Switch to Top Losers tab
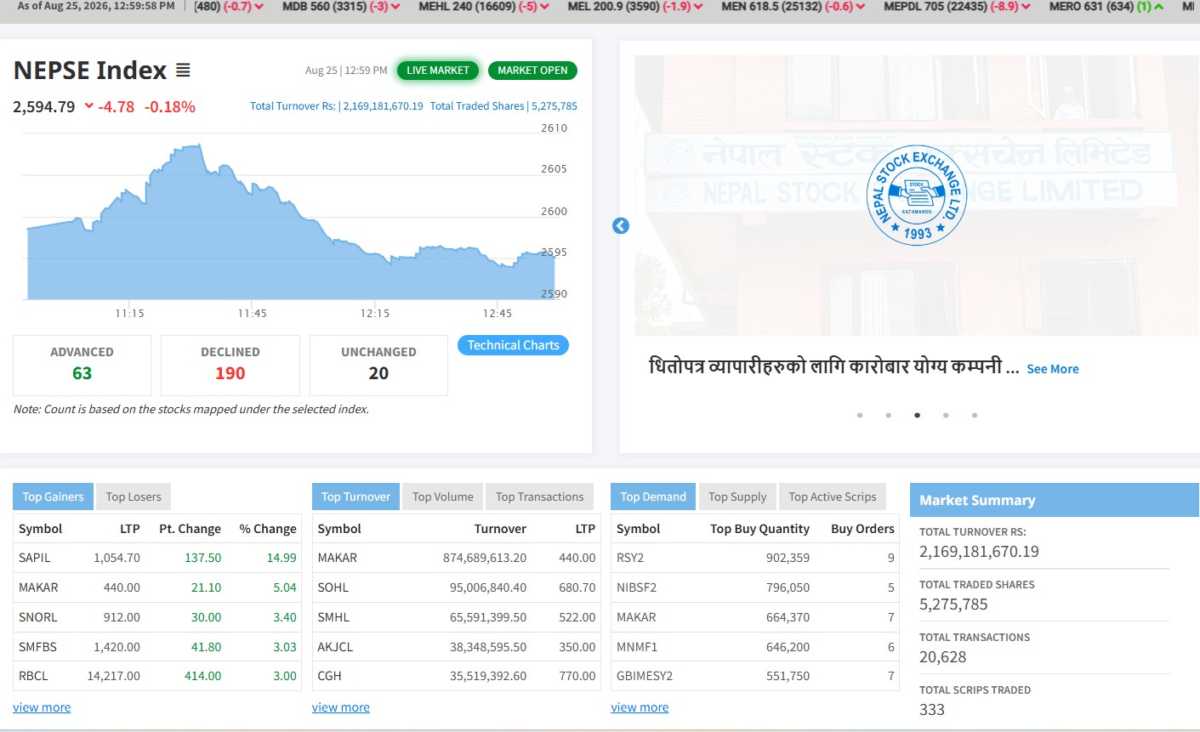 coord(134,497)
